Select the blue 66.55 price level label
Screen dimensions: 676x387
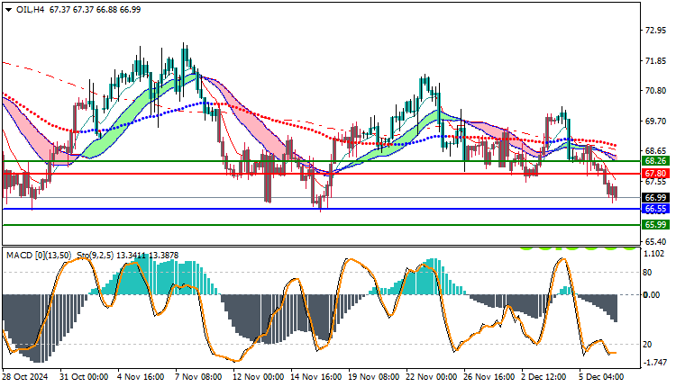point(656,209)
